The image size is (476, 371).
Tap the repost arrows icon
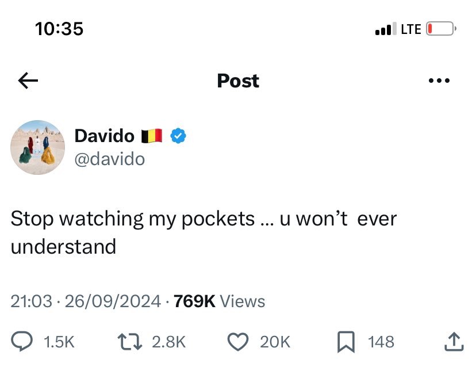pos(130,342)
